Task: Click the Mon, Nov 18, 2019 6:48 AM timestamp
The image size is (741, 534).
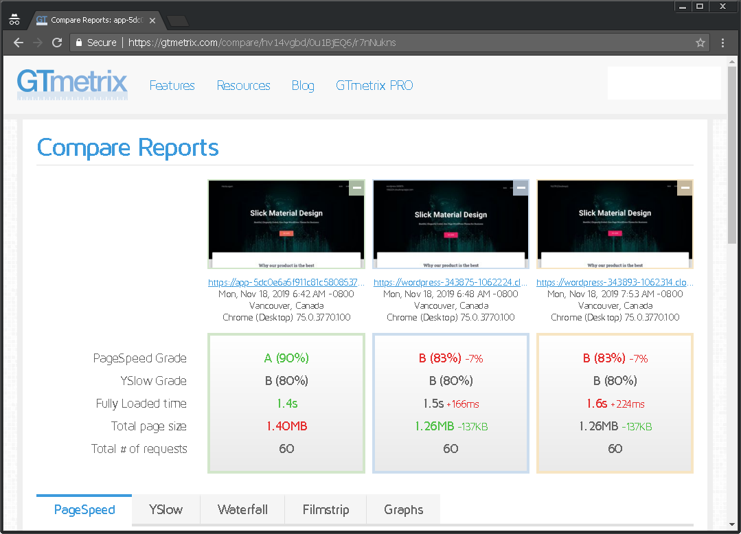Action: (x=451, y=294)
